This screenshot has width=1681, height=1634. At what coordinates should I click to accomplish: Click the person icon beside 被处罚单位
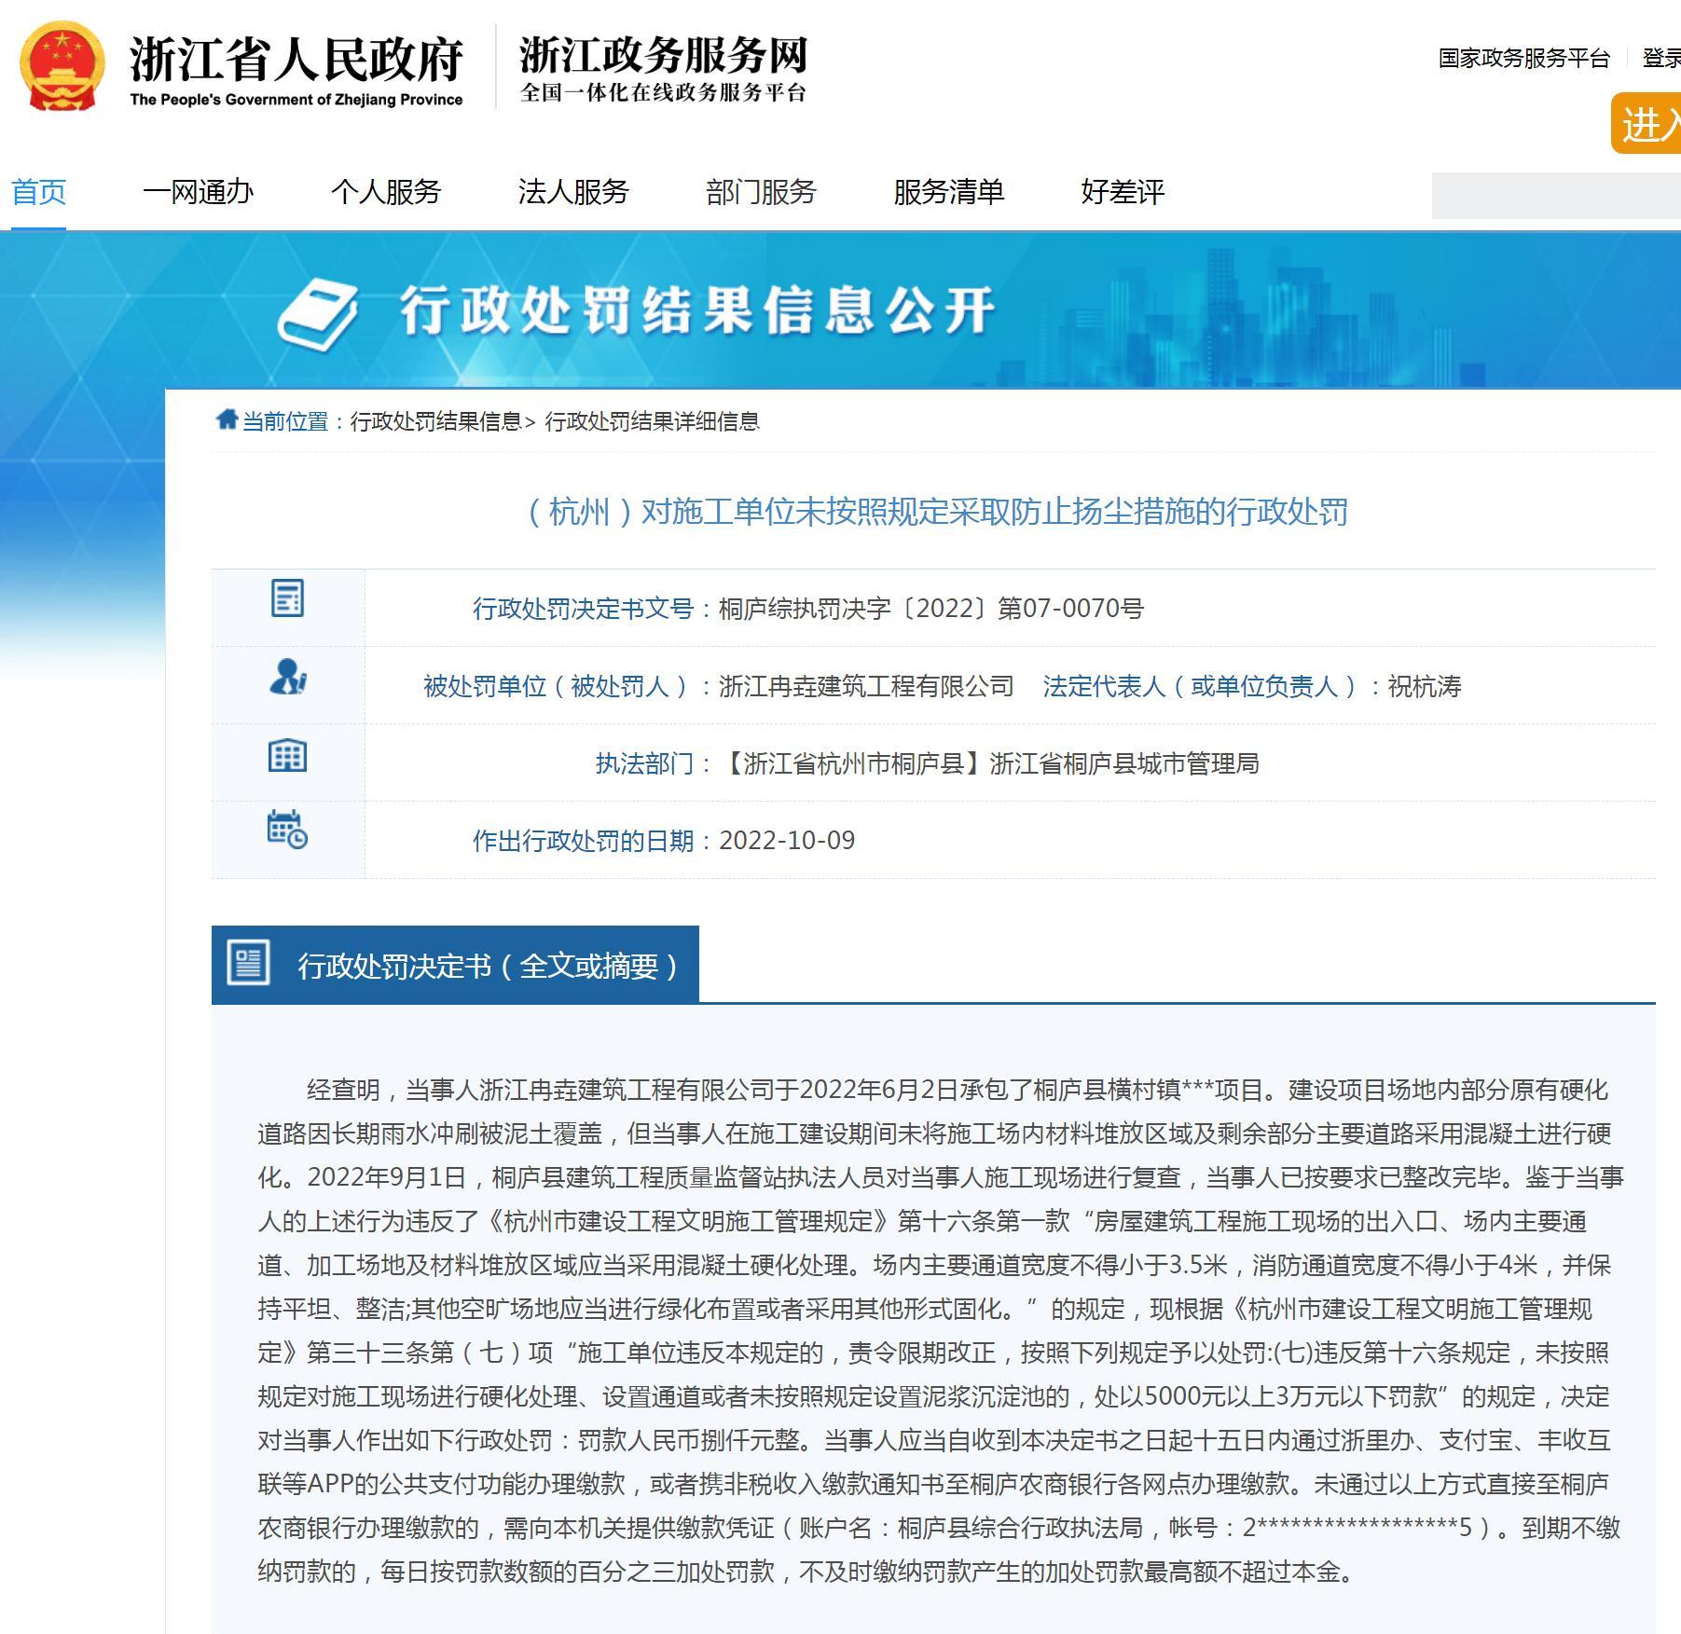point(287,677)
